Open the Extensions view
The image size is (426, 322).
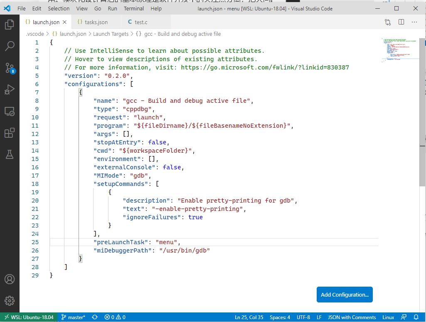(x=10, y=133)
